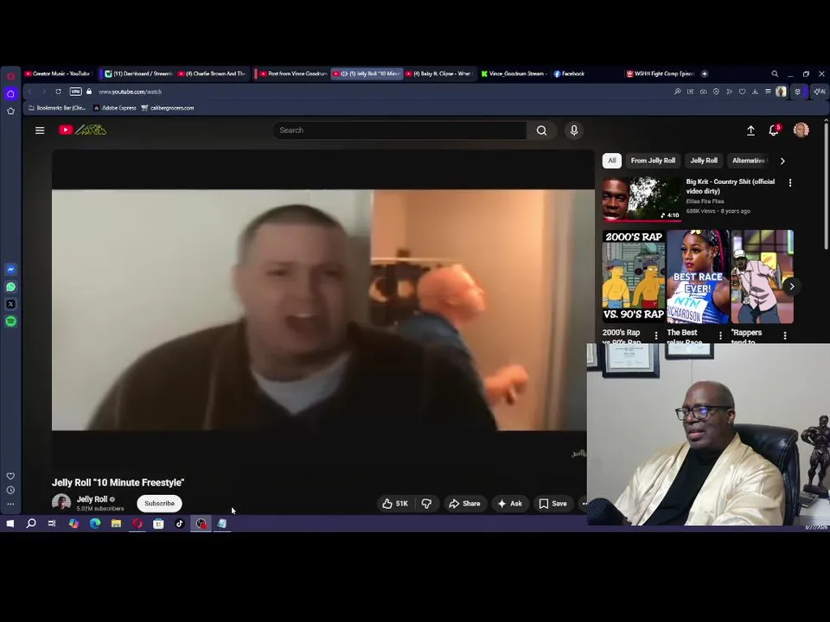Open a new browser tab
Screen dimensions: 830x622
tap(705, 73)
